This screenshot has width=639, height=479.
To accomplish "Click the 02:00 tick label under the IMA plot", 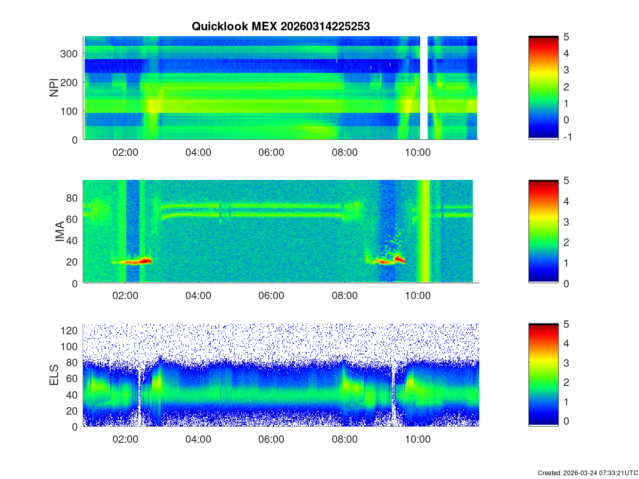I will [x=125, y=296].
